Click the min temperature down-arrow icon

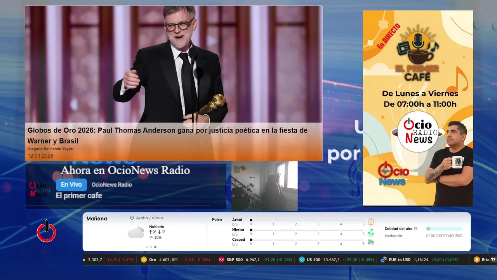[x=159, y=232]
